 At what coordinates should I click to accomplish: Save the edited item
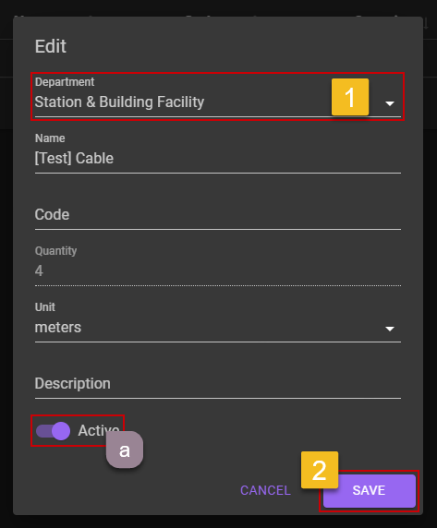click(369, 491)
